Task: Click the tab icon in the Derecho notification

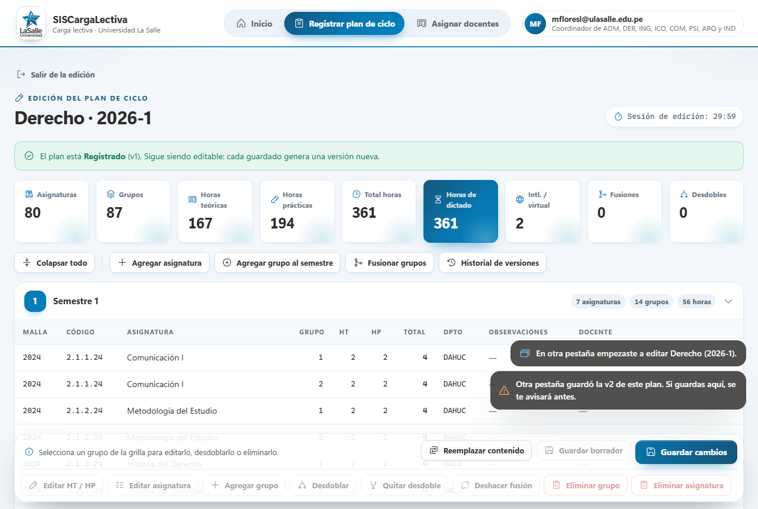Action: click(x=524, y=353)
